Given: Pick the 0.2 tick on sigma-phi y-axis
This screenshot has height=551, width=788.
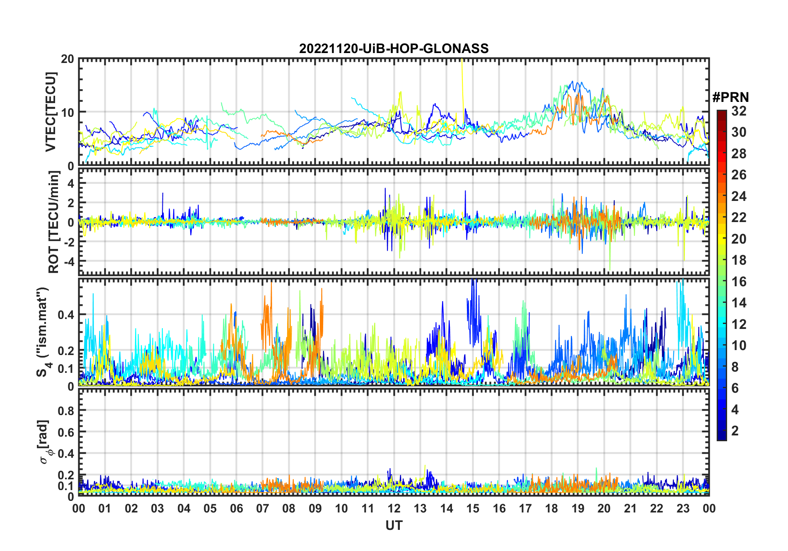Looking at the screenshot, I should tap(66, 475).
